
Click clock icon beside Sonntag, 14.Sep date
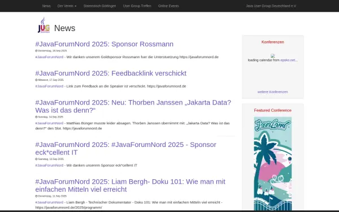pyautogui.click(x=36, y=117)
